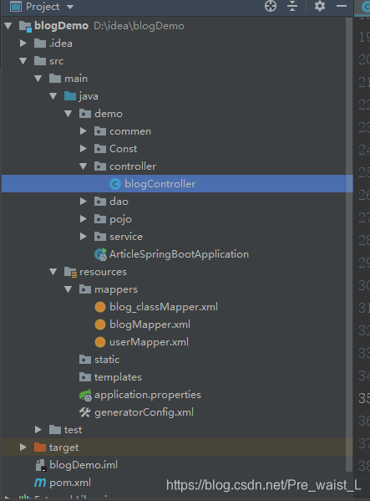The image size is (370, 501).
Task: Click the pom.xml Maven icon
Action: tap(40, 483)
